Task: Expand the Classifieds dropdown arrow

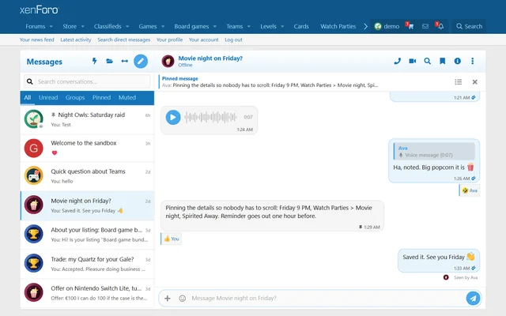Action: coord(127,26)
